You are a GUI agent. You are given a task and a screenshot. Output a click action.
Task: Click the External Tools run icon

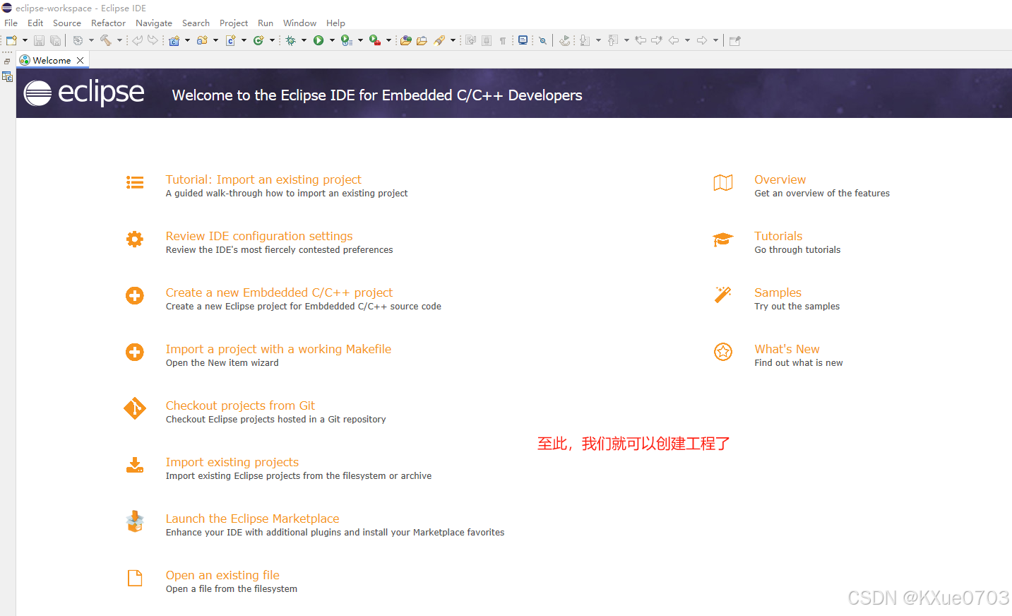tap(375, 40)
